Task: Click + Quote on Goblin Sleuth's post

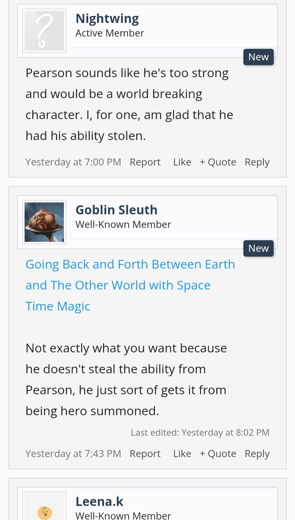Action: tap(218, 454)
